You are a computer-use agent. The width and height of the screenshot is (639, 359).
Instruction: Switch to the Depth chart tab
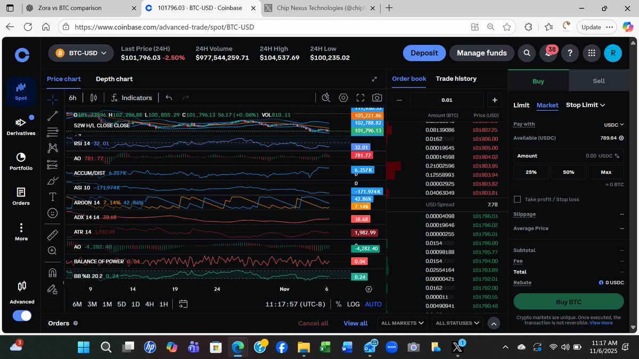[114, 79]
